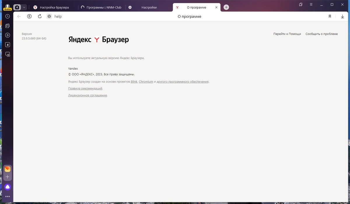Open a new tab with the plus button
The image size is (350, 204).
[226, 7]
